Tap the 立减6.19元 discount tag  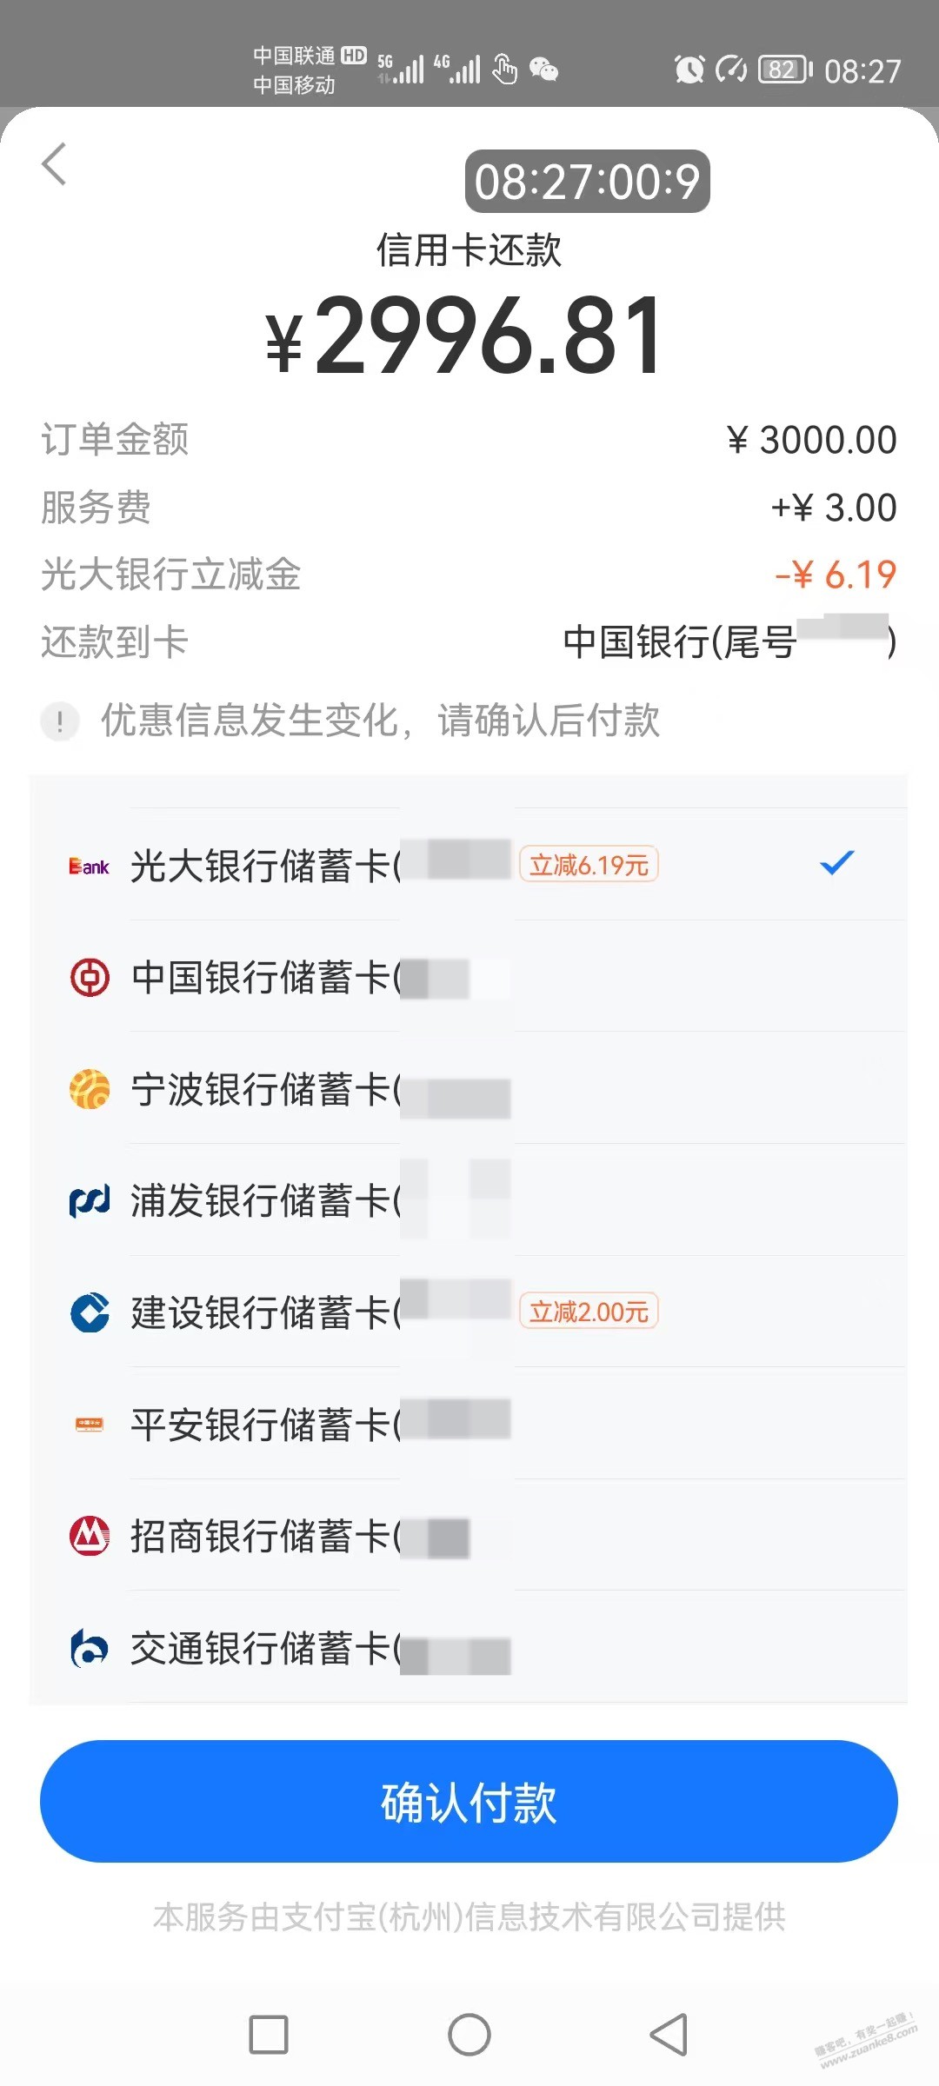(589, 865)
